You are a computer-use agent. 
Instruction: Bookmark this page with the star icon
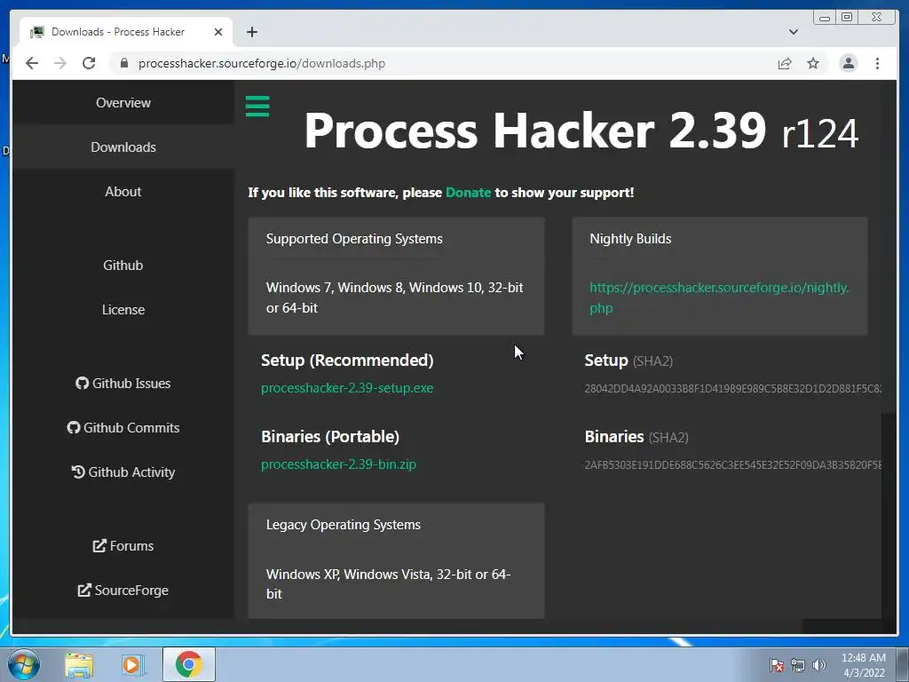pyautogui.click(x=813, y=63)
